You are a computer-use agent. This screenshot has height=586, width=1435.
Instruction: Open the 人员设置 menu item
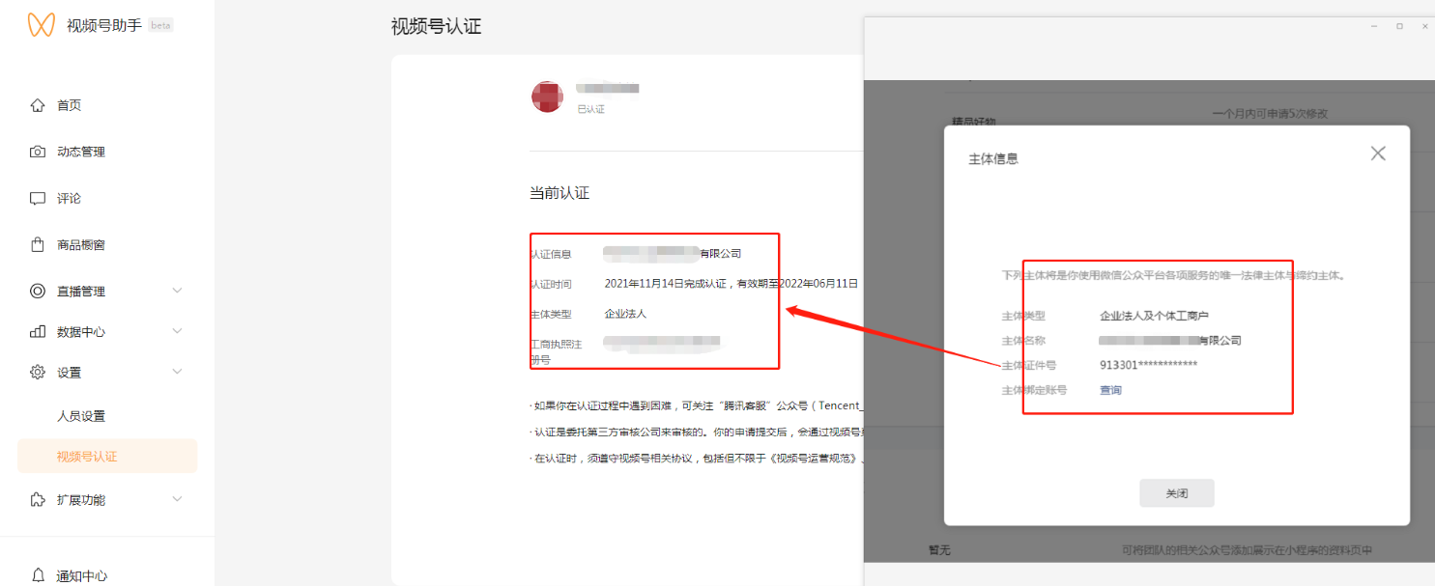[81, 416]
